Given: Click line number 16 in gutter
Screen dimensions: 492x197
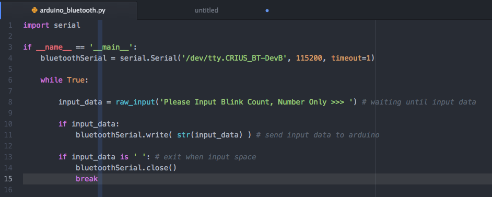Looking at the screenshot, I should 8,190.
